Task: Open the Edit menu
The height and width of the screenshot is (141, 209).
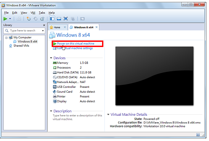Action: (x=15, y=13)
